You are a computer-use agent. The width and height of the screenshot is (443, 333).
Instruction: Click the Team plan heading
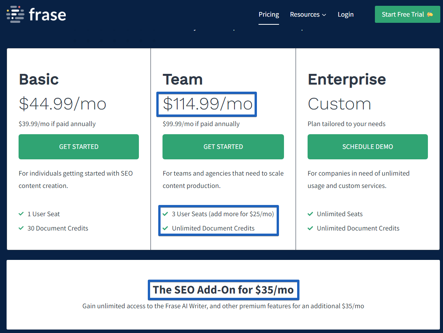[x=183, y=79]
